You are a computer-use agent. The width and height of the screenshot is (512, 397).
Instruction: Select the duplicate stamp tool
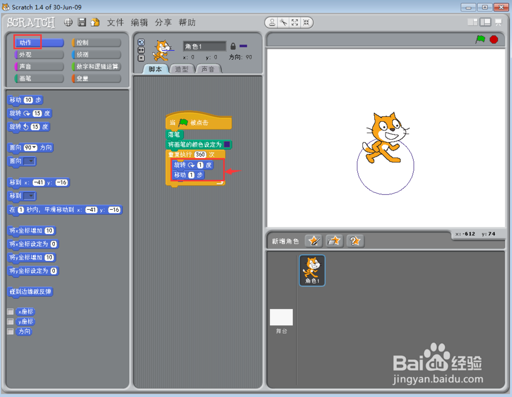click(x=272, y=23)
